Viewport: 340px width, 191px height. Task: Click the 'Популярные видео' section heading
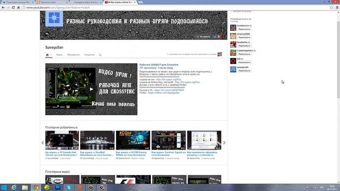57,172
